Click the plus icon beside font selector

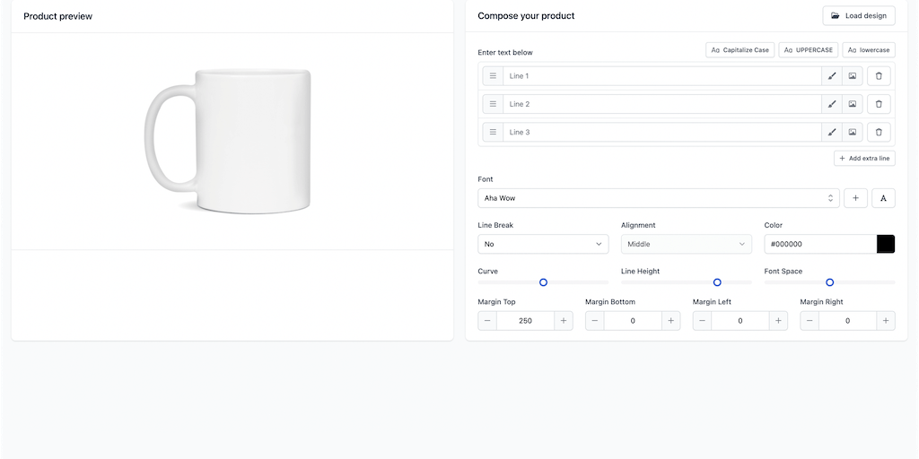tap(855, 198)
